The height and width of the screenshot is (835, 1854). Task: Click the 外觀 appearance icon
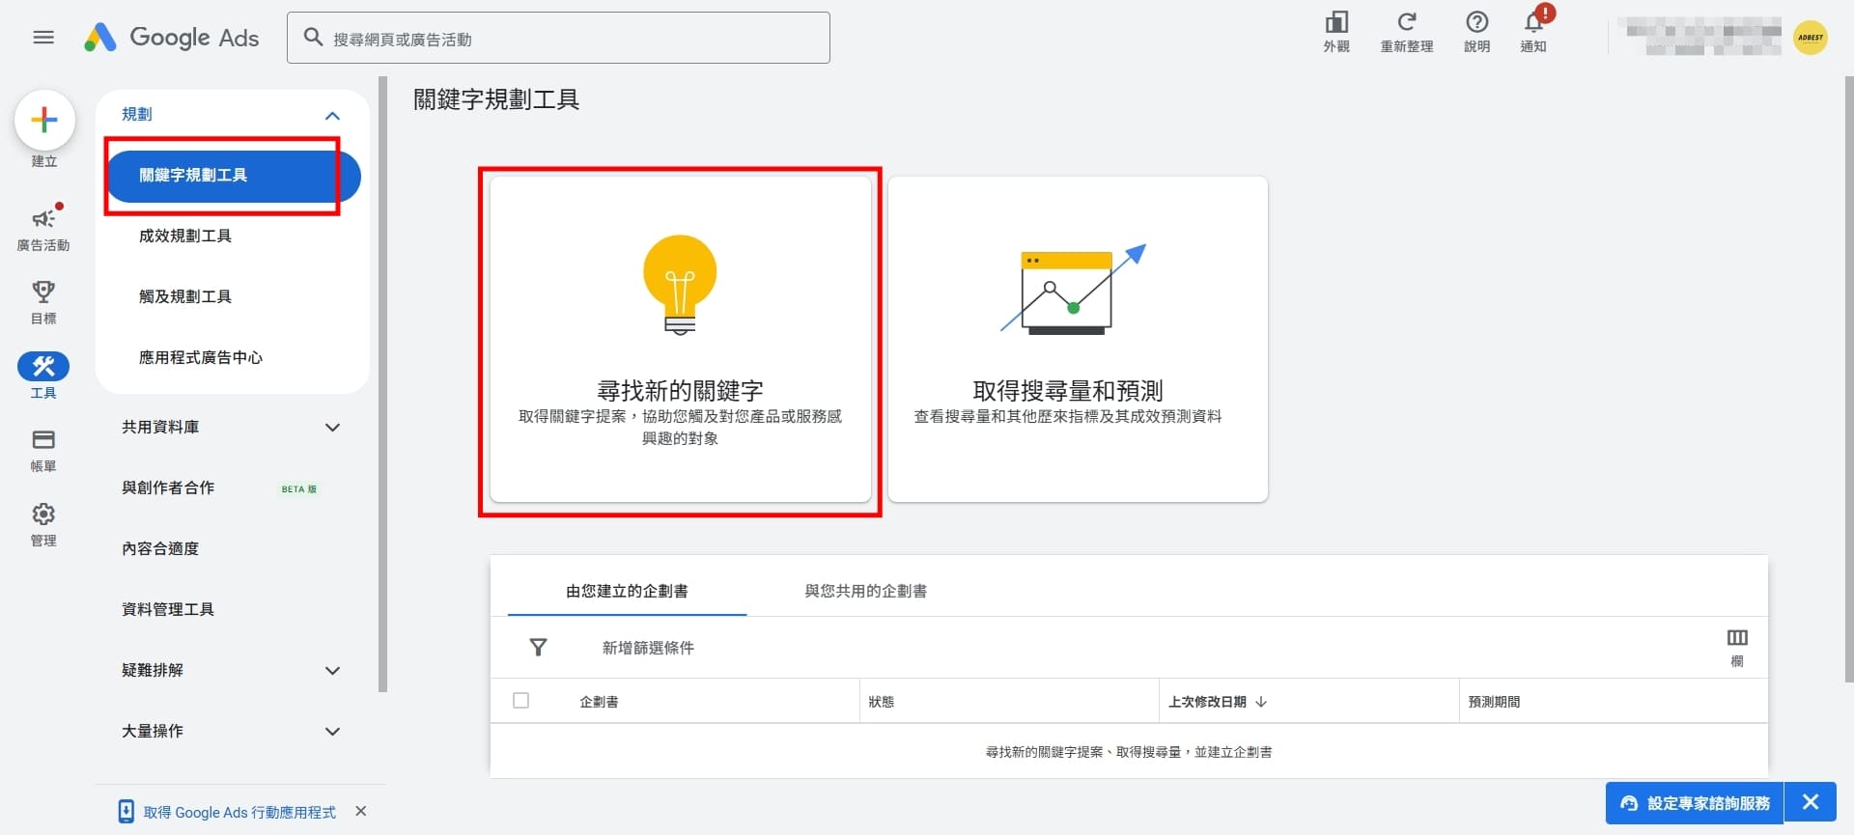point(1336,31)
